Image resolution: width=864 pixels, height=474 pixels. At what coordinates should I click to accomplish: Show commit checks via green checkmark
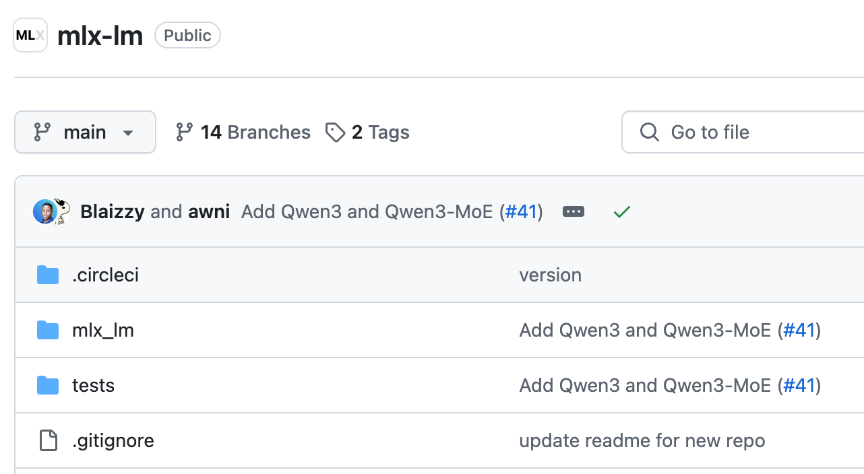621,212
